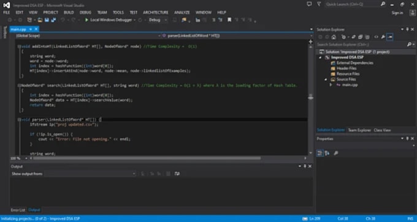Click Collapse All icon in Solution Explorer
The height and width of the screenshot is (222, 417).
(361, 37)
